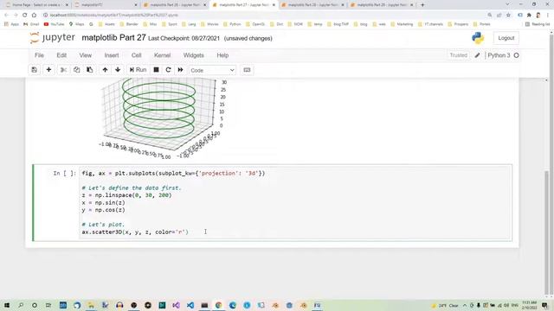The height and width of the screenshot is (311, 554).
Task: Click the edit pencil icon near Trusted
Action: point(477,55)
